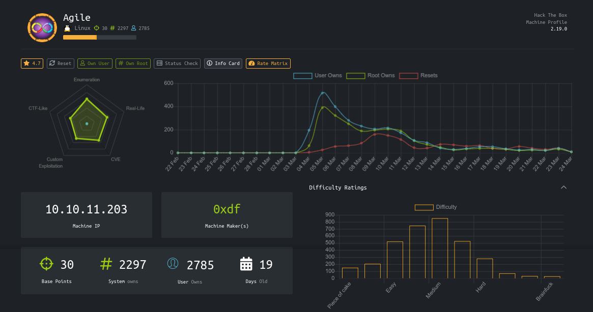Open the Status Check panel

coord(177,64)
